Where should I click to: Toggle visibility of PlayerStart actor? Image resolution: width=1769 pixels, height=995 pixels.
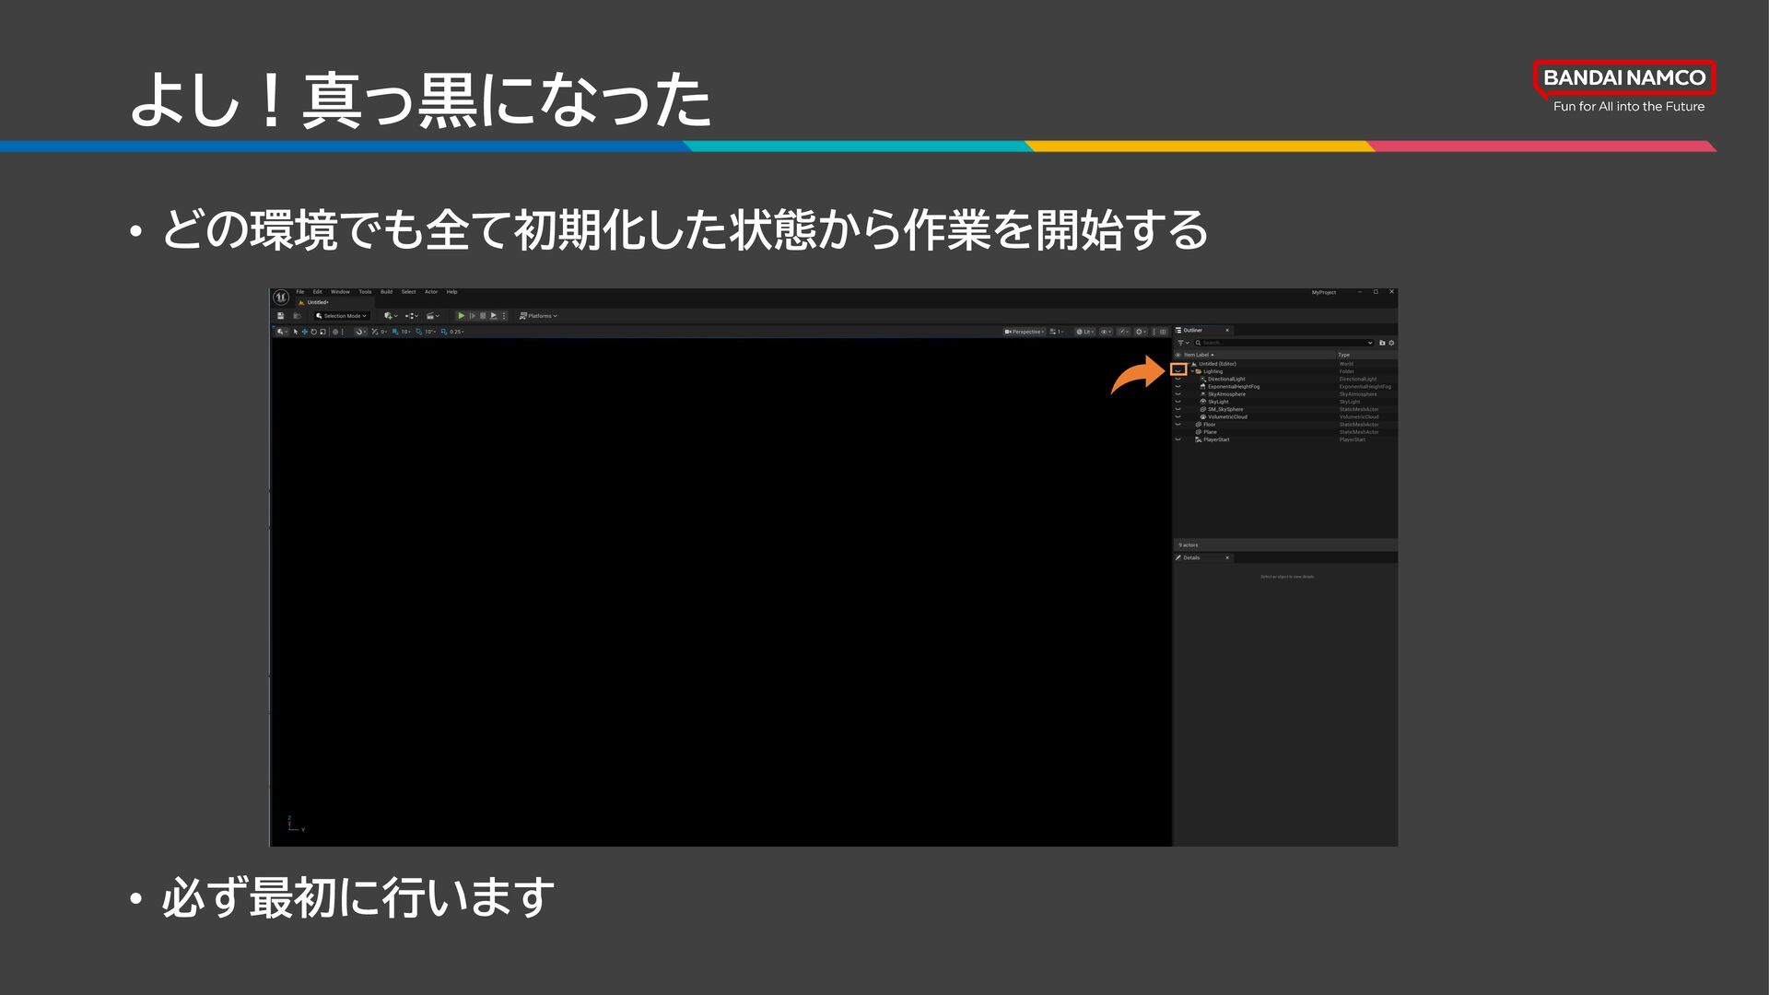point(1178,439)
